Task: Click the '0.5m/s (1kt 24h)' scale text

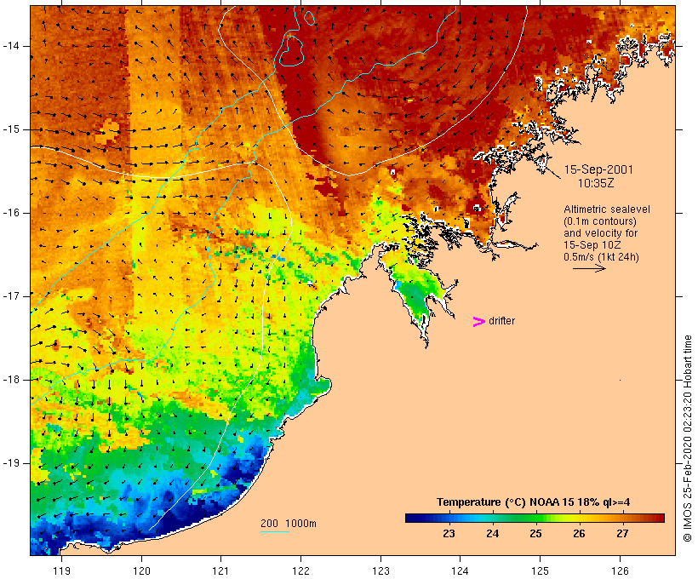Action: coord(601,257)
